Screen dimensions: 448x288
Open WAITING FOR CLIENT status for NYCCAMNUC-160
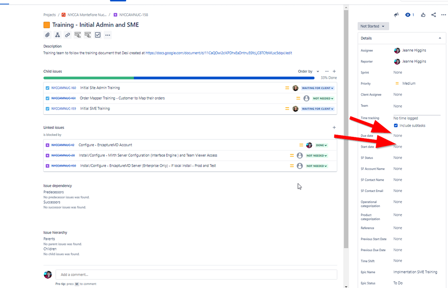pyautogui.click(x=317, y=88)
